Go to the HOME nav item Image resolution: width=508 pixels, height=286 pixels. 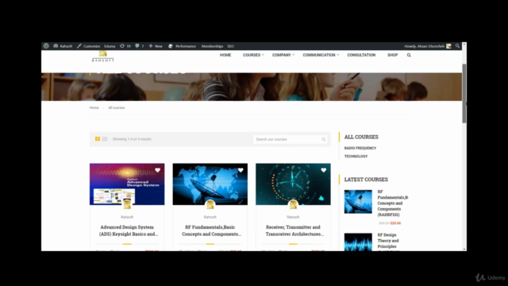coord(225,55)
